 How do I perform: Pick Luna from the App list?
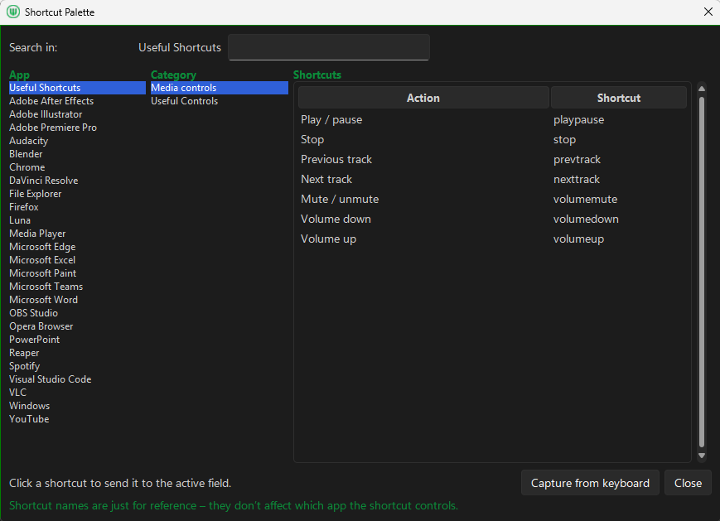[x=20, y=221]
